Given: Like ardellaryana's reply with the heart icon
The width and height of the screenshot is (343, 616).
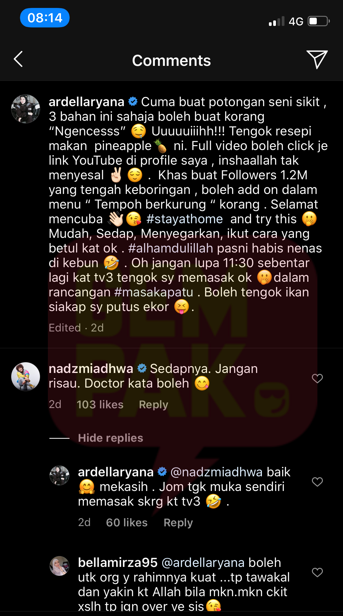Looking at the screenshot, I should [x=317, y=482].
